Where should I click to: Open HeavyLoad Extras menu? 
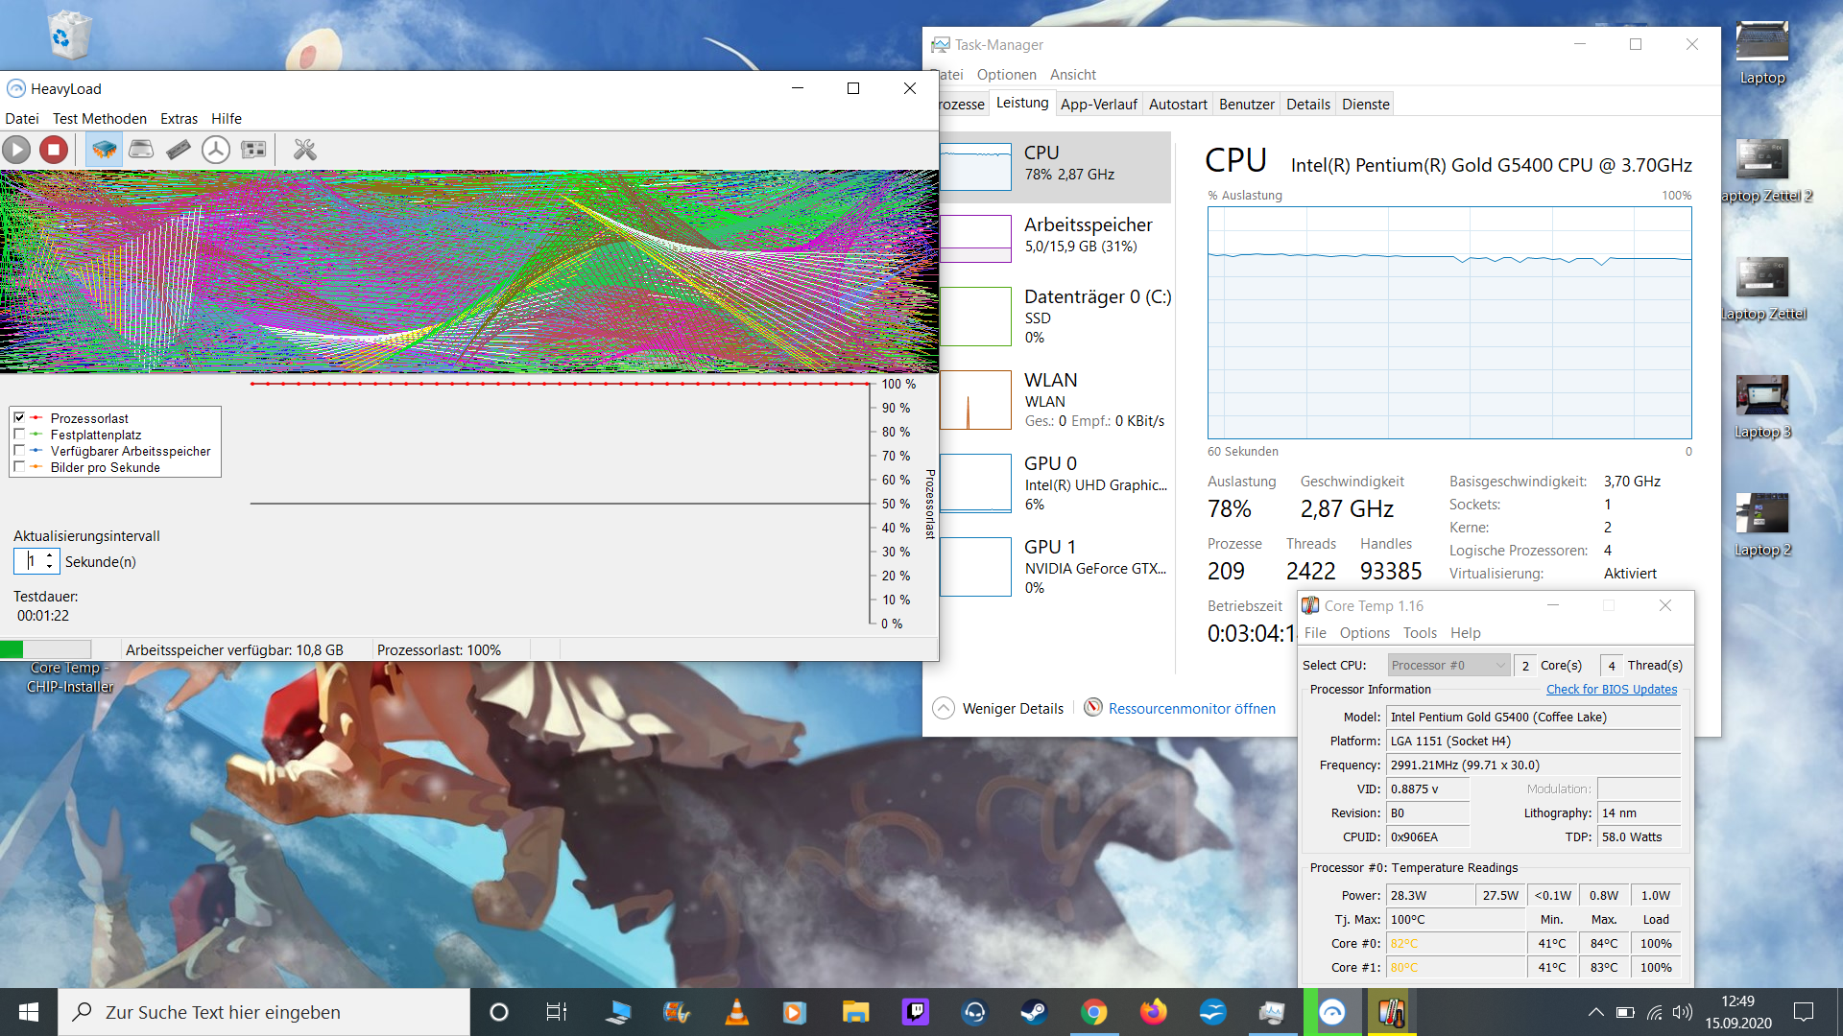tap(179, 119)
